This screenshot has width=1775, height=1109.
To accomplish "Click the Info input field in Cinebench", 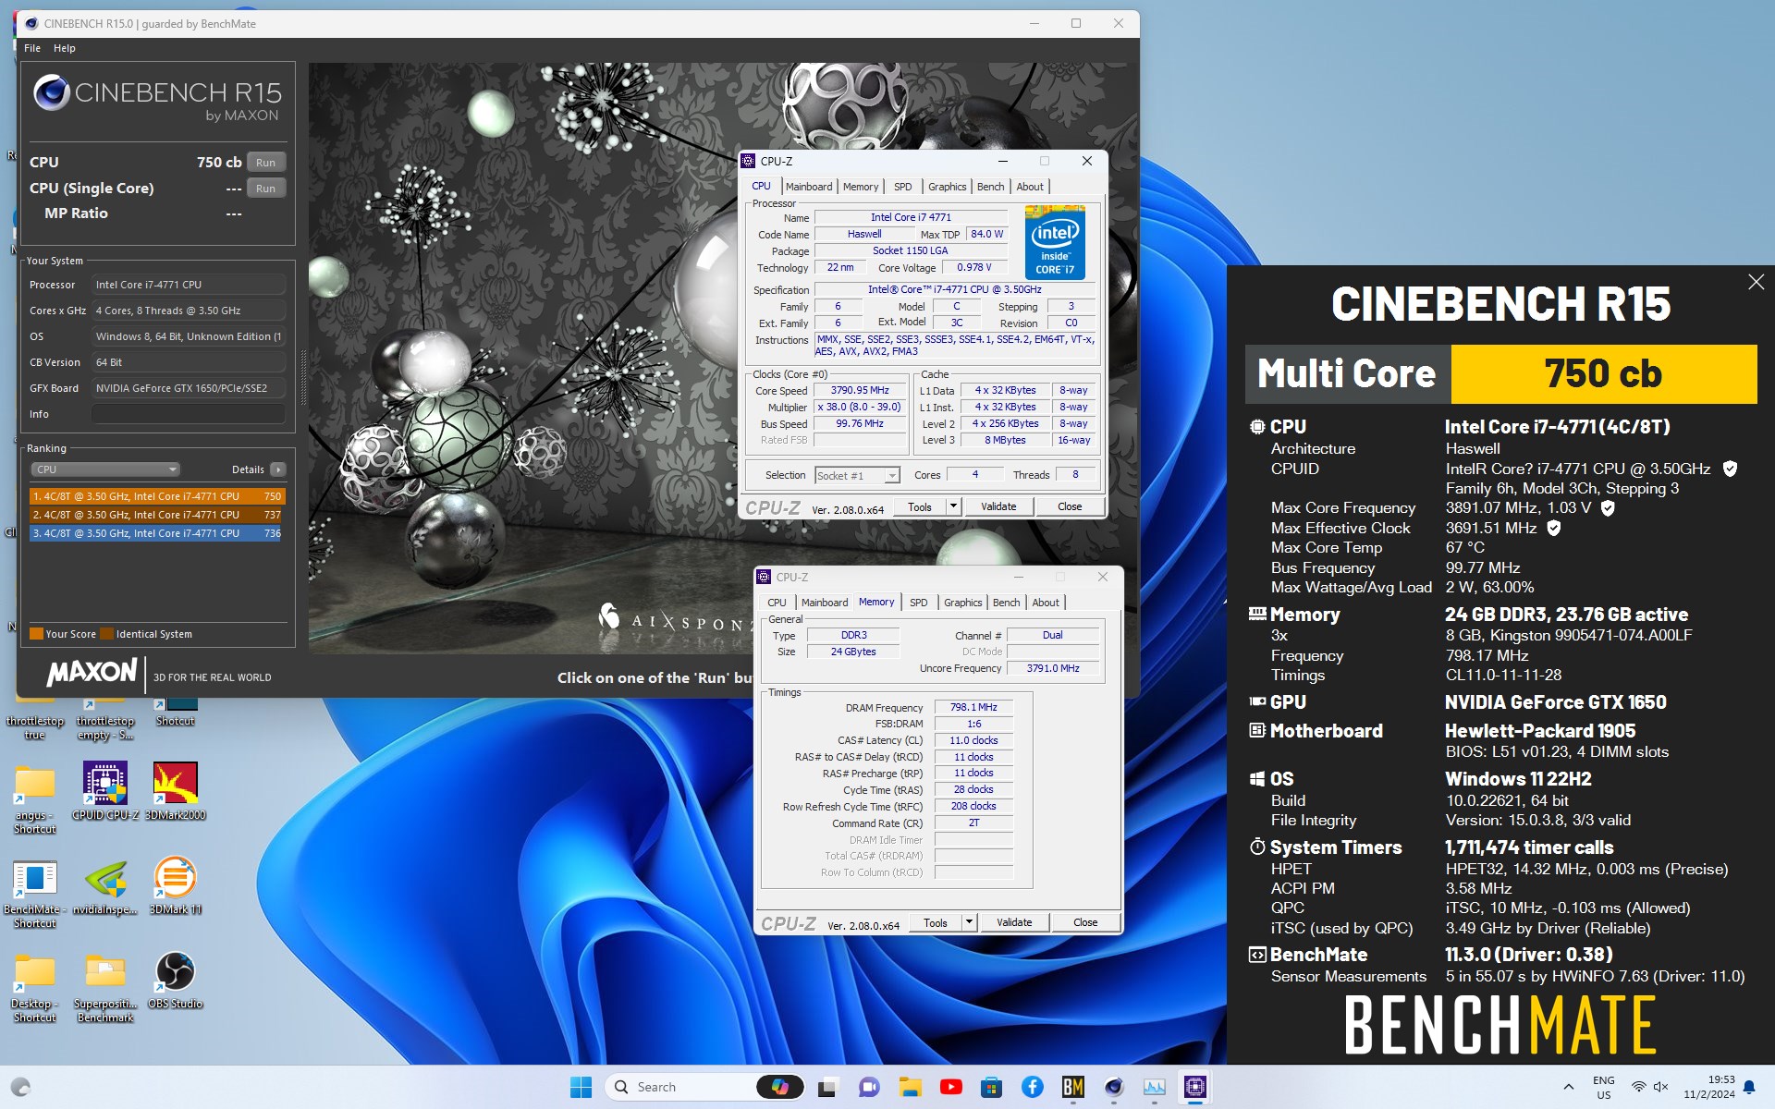I will (189, 414).
